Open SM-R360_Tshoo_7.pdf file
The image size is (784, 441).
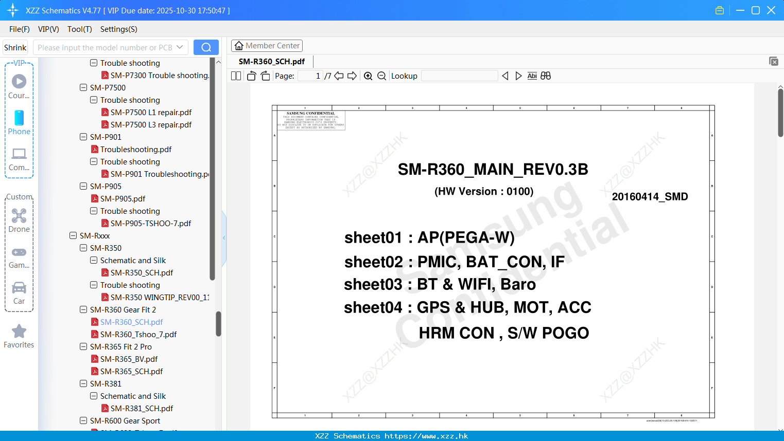click(x=138, y=334)
